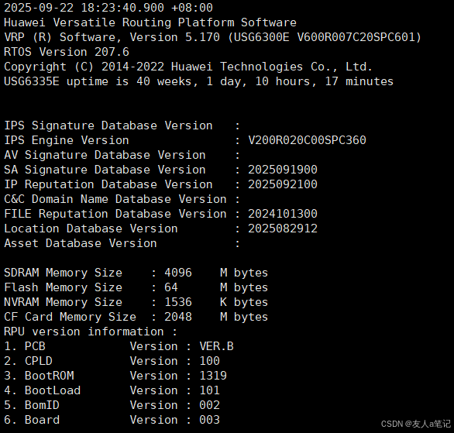Click 'Location Database Version' label
This screenshot has height=433, width=454.
point(91,229)
